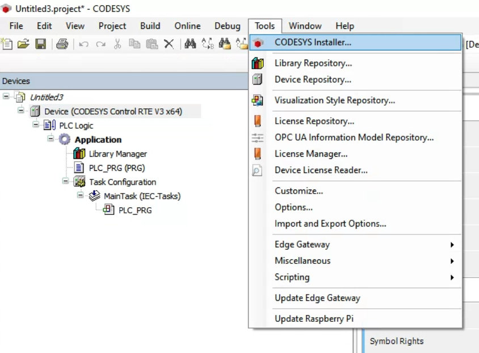Click the Delete X toolbar icon
479x353 pixels.
coord(169,44)
